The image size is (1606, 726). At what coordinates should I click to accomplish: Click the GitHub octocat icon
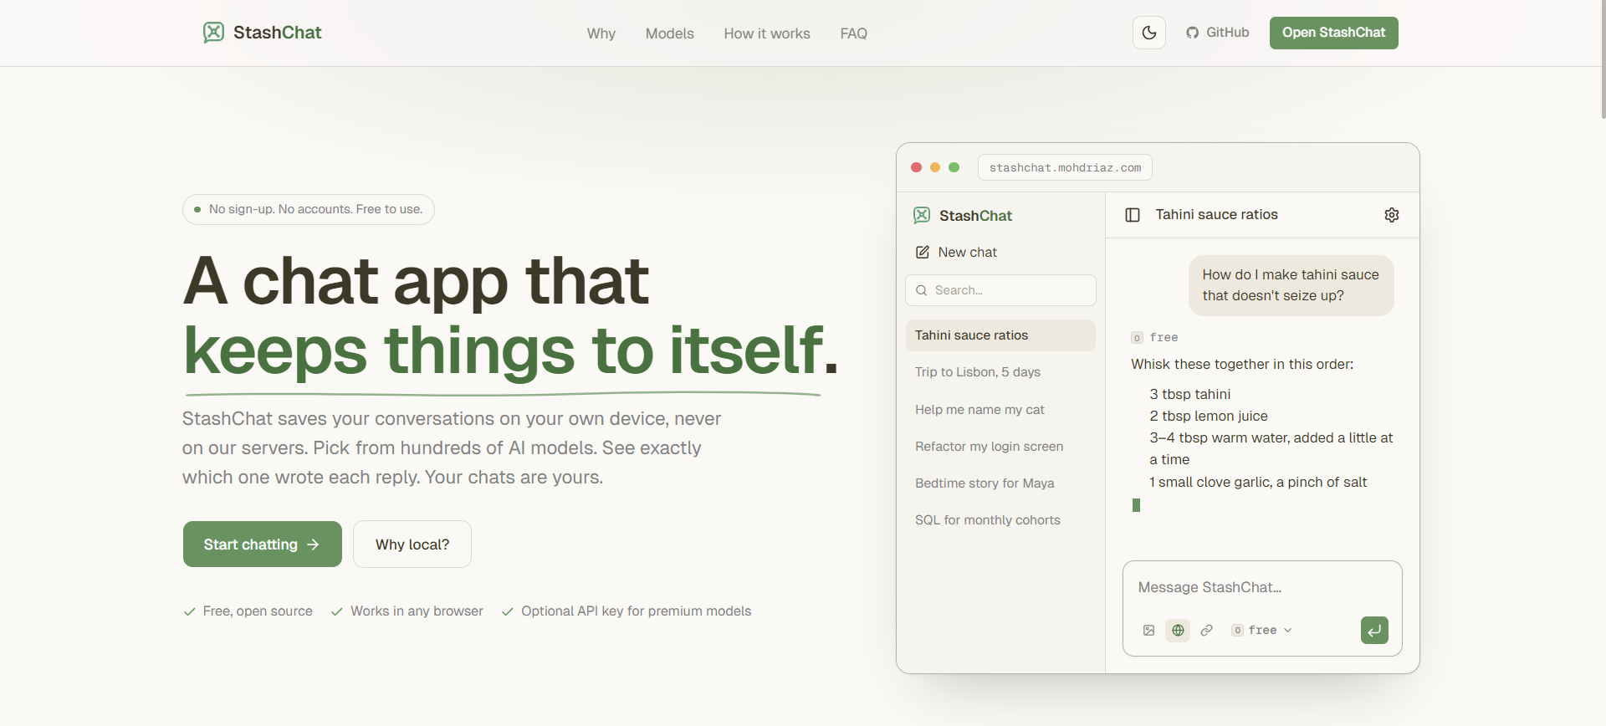pyautogui.click(x=1193, y=33)
